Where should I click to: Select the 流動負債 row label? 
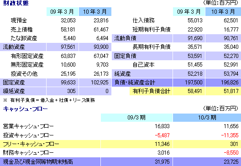tap(142, 38)
